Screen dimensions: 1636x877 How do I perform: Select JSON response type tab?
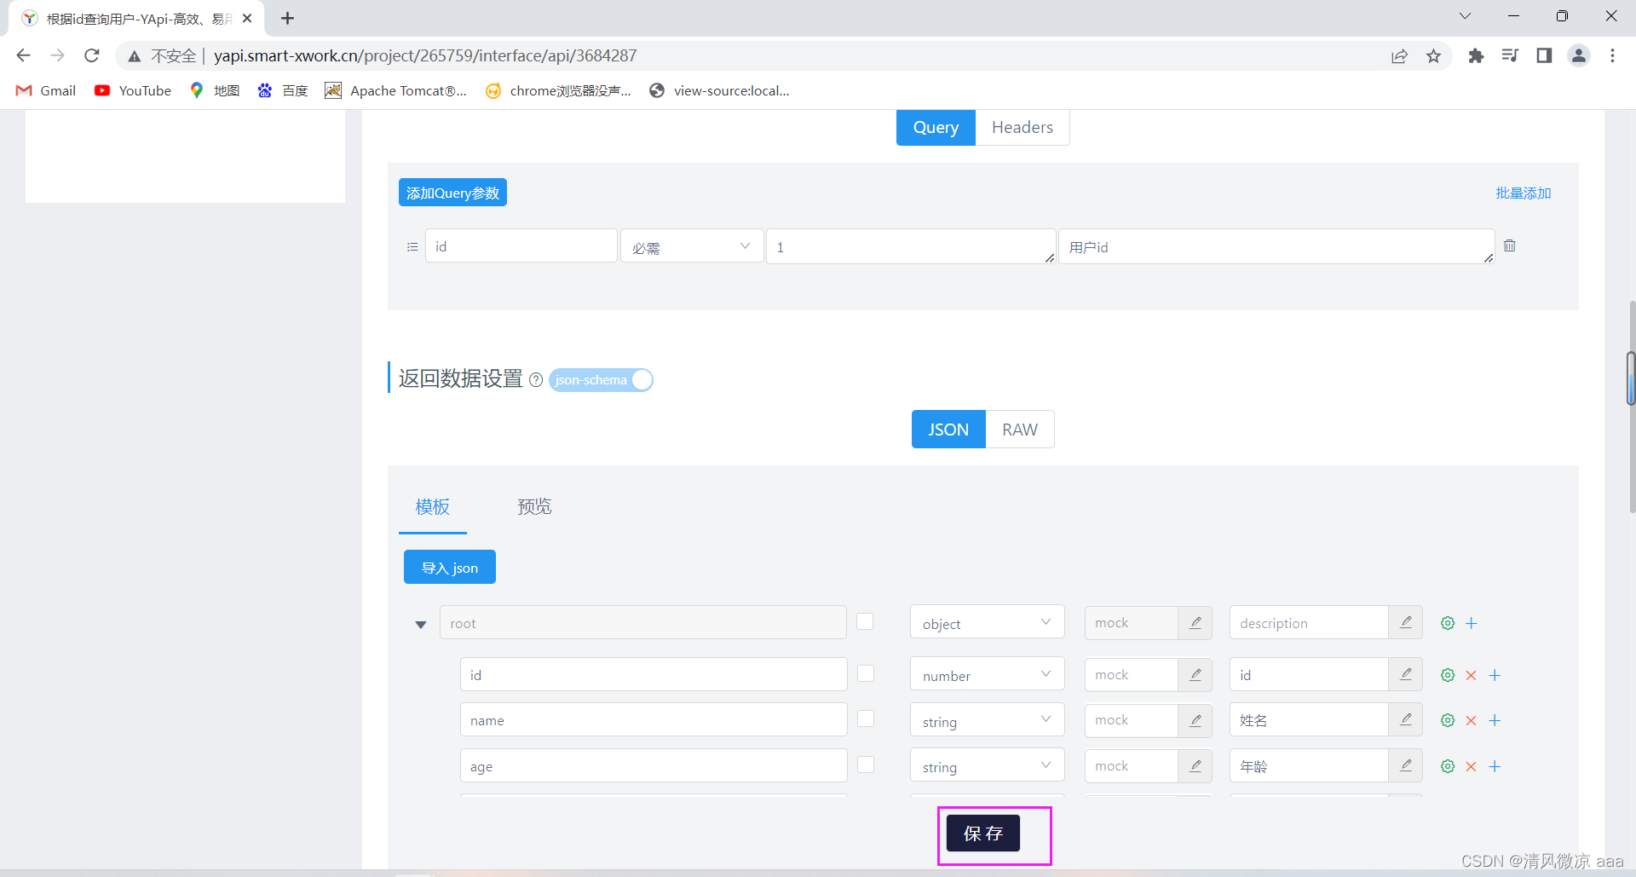click(948, 430)
